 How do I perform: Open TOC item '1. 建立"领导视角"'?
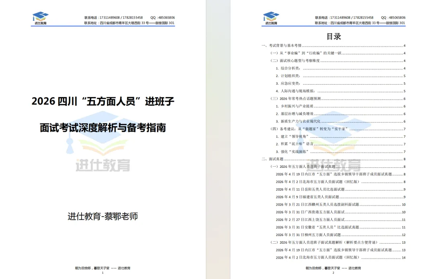tap(340, 136)
